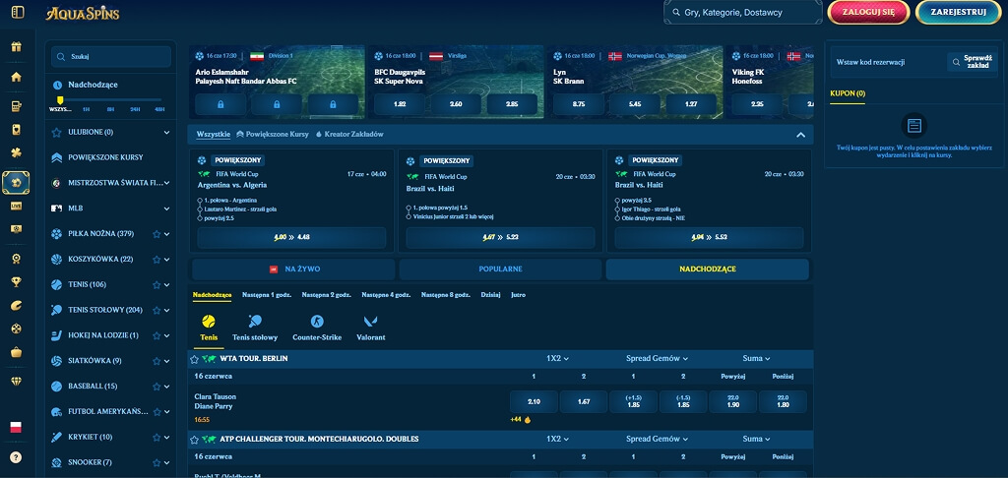Switch to the POPULARNE tab
Viewport: 1008px width, 478px height.
coord(500,269)
